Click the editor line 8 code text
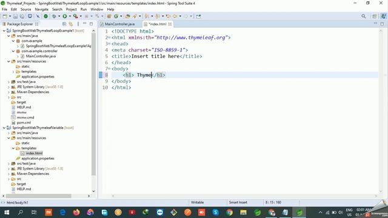 [x=144, y=75]
